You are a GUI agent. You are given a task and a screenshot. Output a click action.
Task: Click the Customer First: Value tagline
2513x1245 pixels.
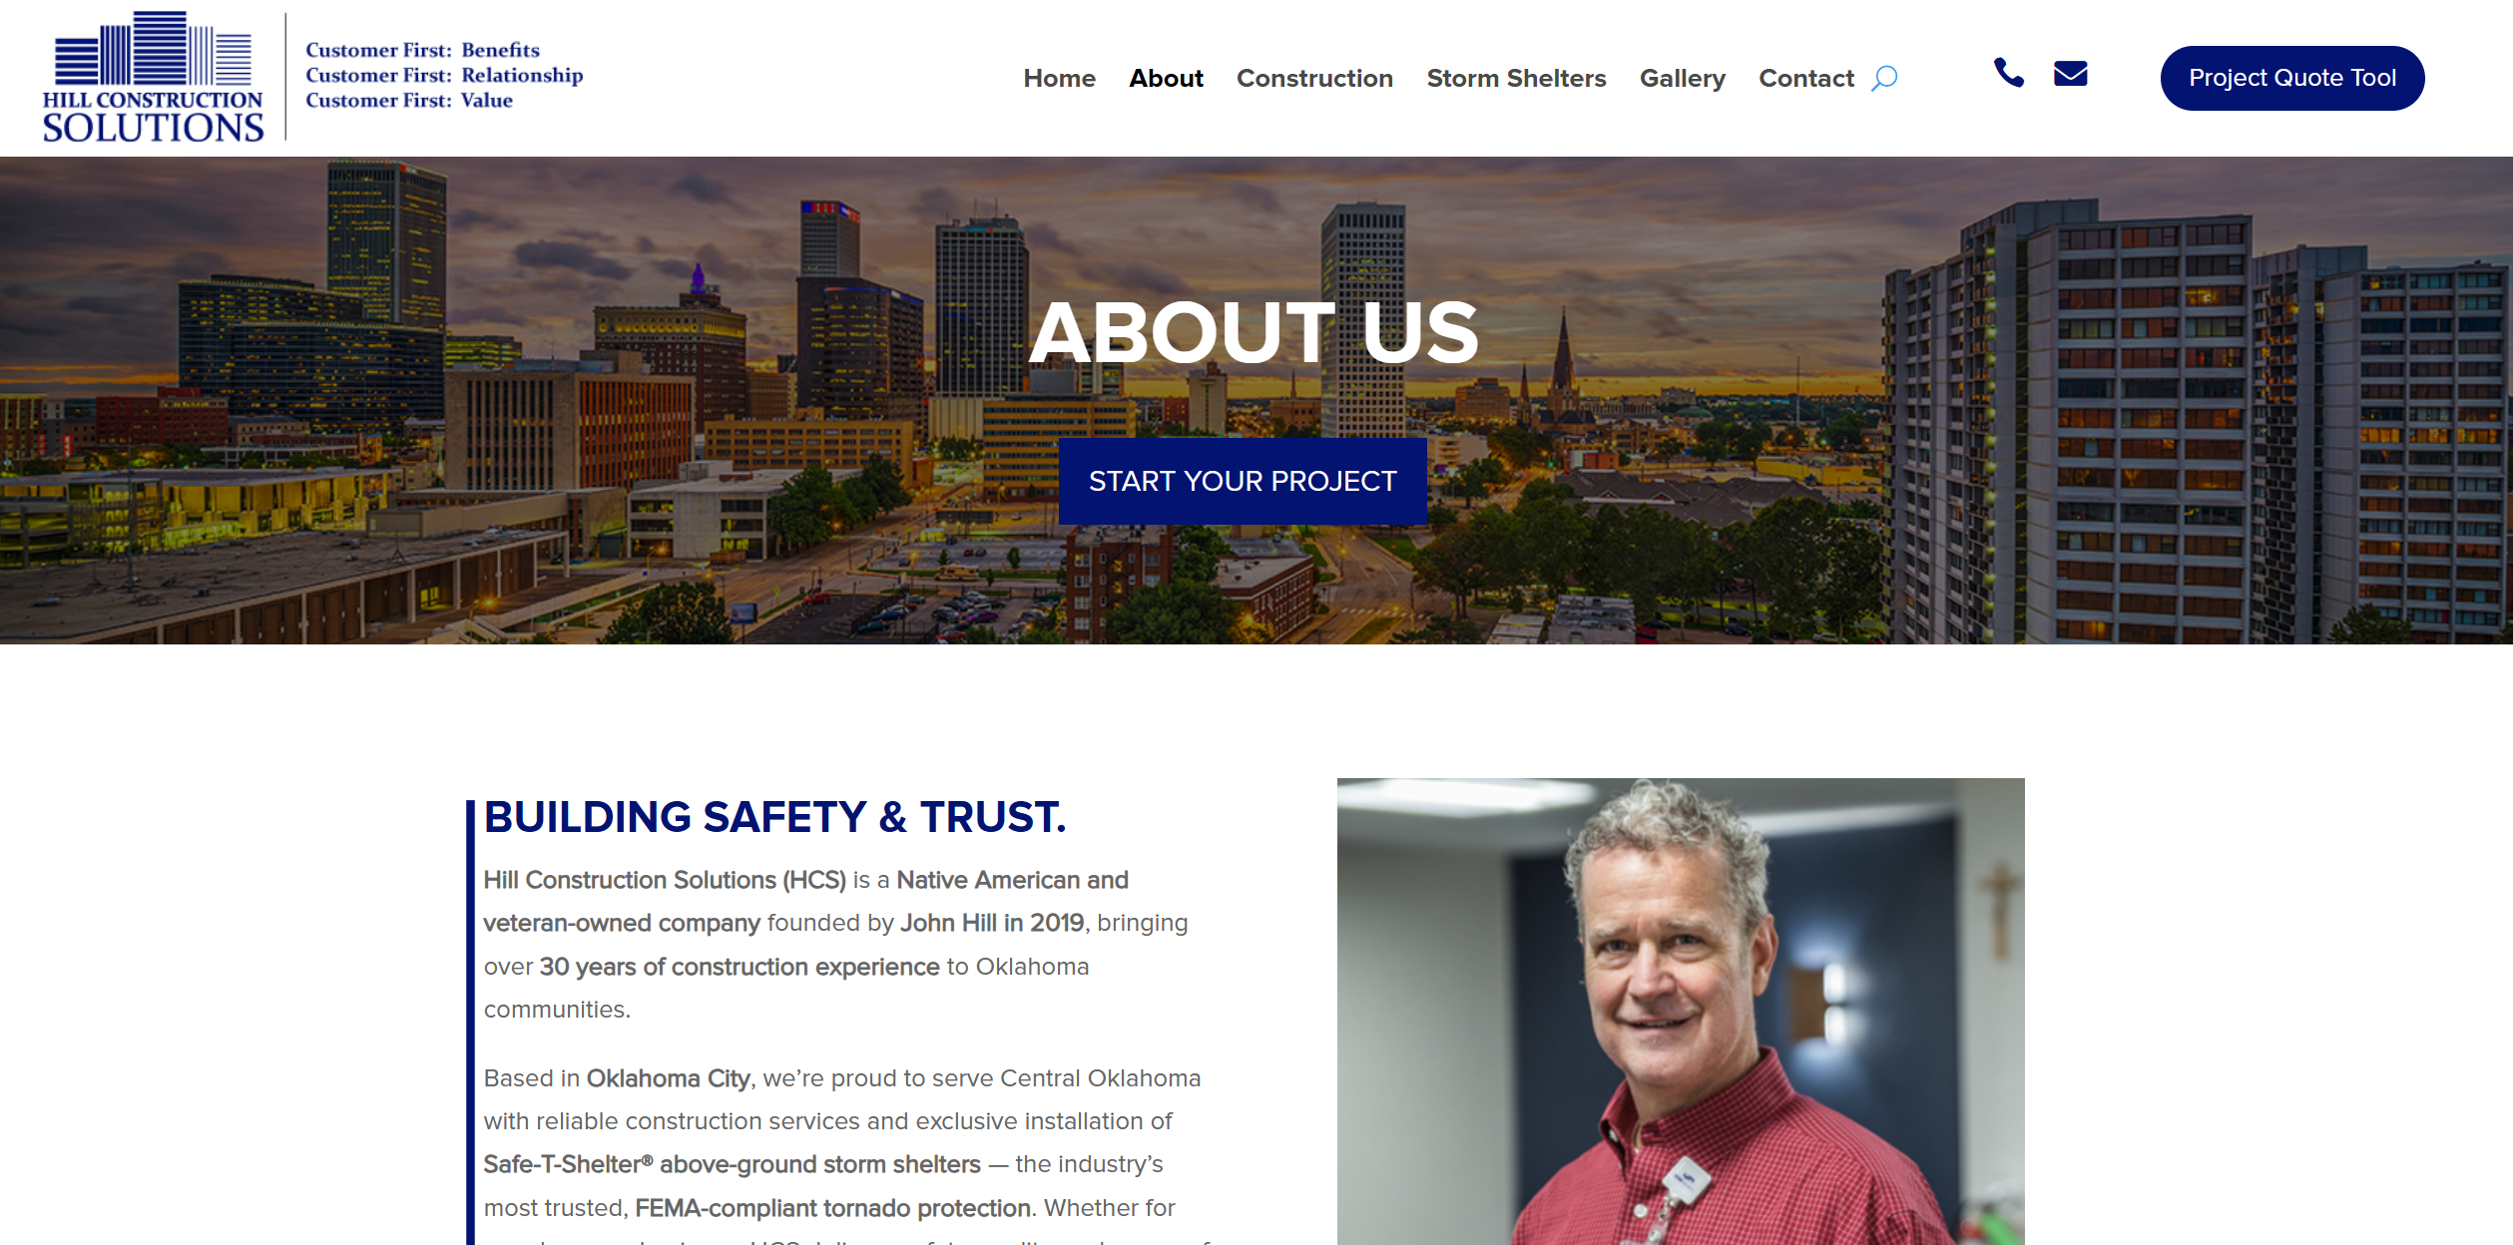(409, 100)
